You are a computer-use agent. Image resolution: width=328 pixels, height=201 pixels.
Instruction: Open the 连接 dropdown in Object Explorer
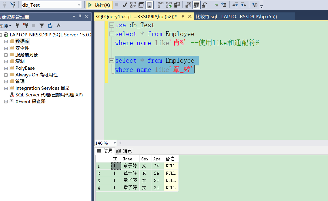(6, 26)
